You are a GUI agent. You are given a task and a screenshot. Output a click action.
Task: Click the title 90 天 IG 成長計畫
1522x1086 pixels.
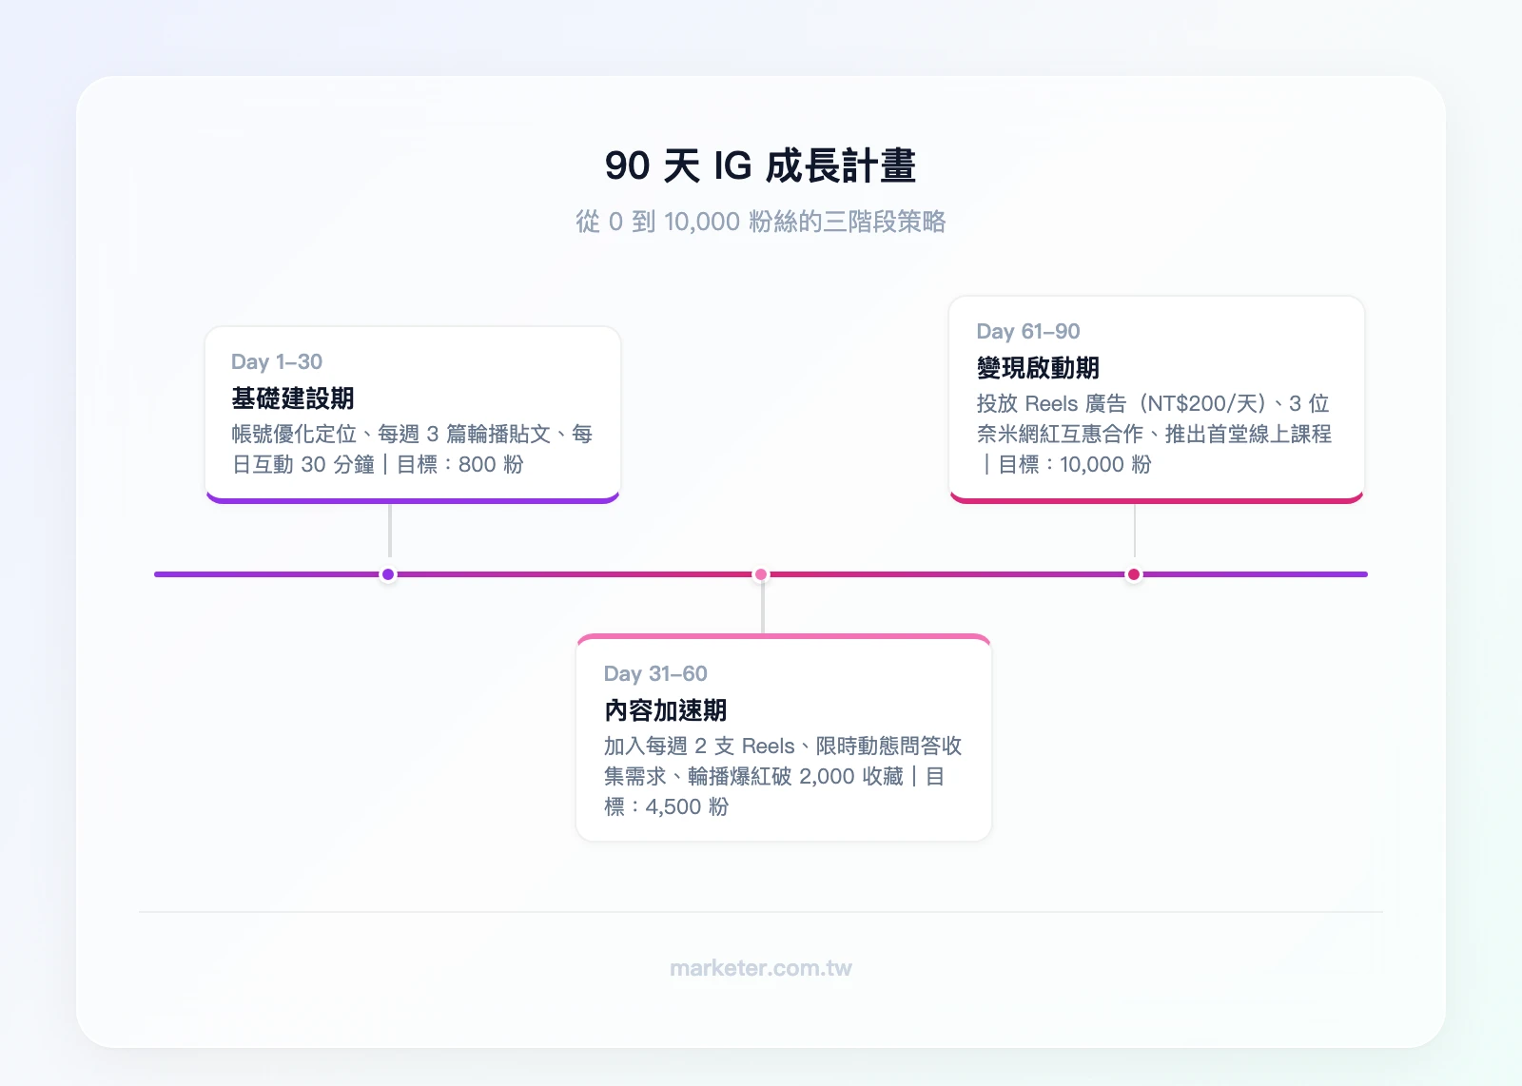point(761,165)
